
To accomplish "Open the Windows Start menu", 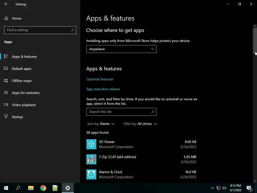I will (6, 188).
